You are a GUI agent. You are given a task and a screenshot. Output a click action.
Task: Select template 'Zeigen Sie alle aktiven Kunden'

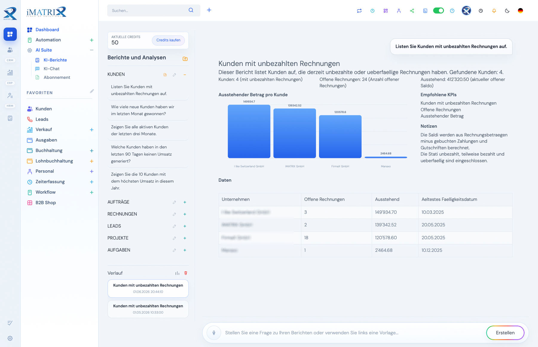pos(148,130)
